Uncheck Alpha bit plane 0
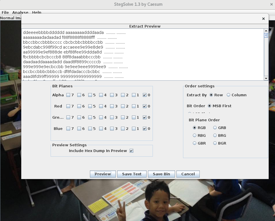Viewport: 275px width, 221px height. (145, 95)
